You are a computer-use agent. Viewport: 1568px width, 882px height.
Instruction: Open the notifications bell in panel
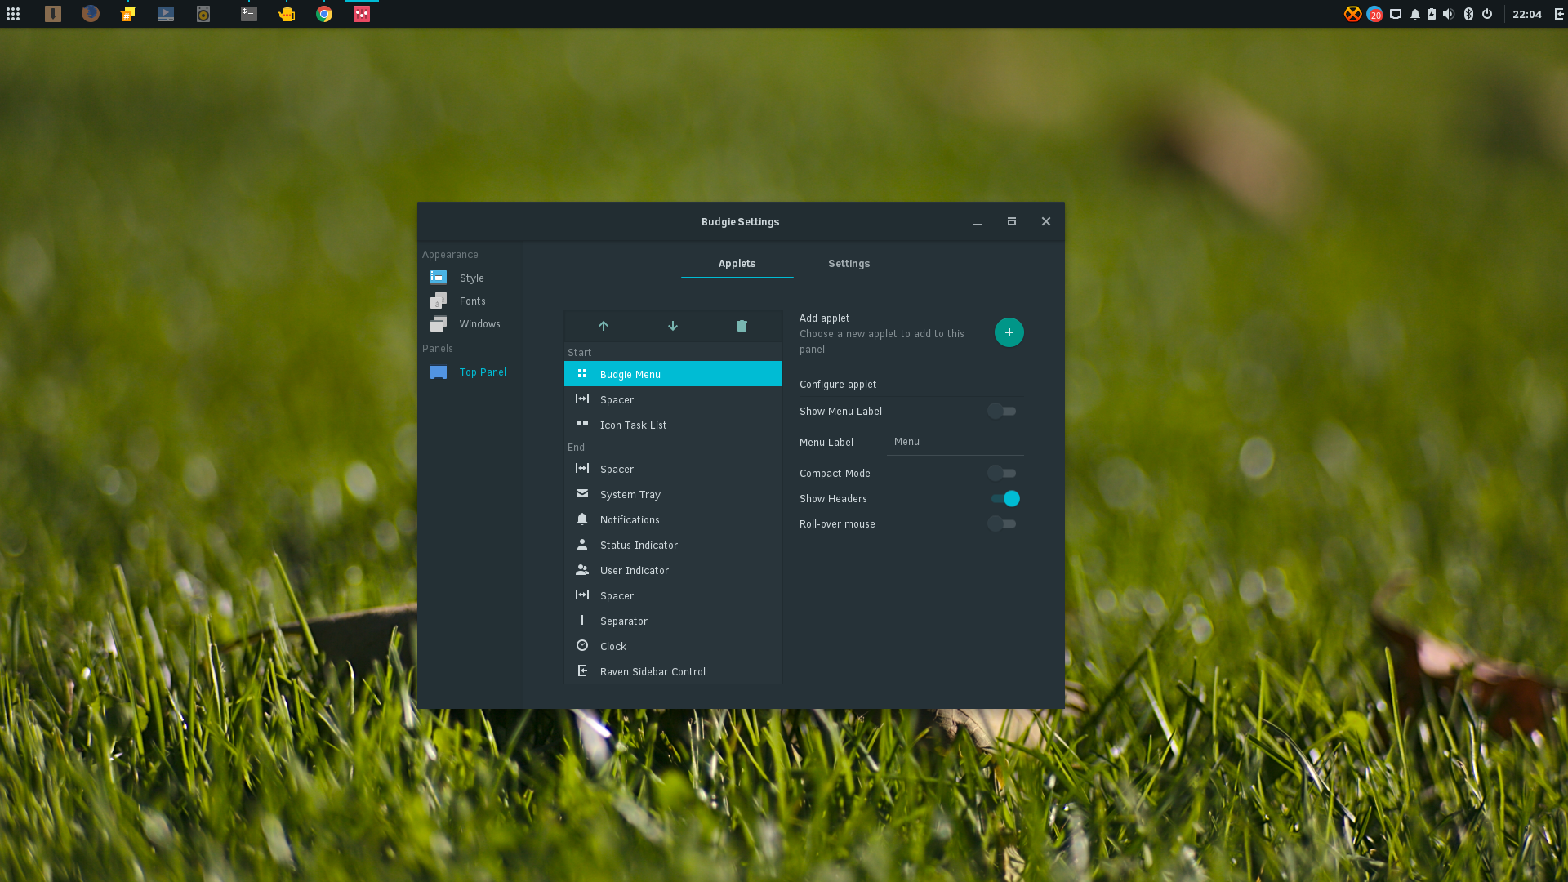1415,14
